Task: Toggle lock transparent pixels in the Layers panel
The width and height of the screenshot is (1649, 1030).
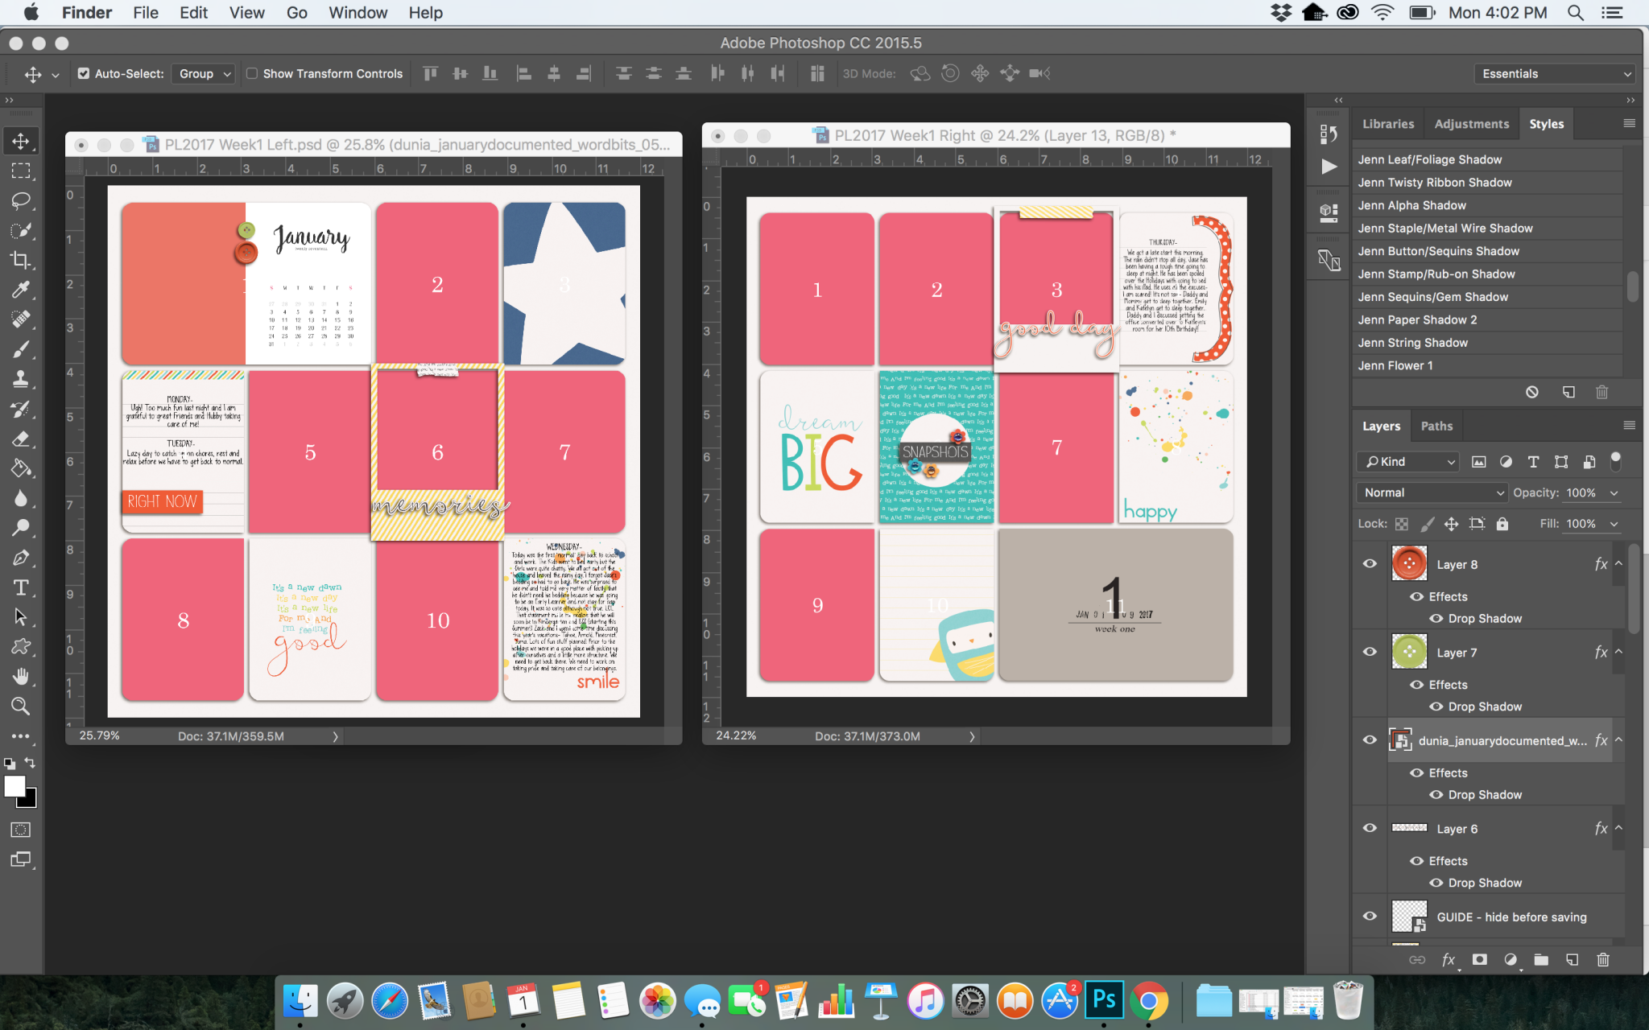Action: (1402, 523)
